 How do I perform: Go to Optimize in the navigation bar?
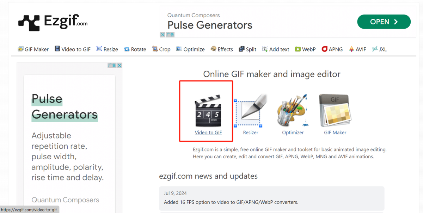click(190, 49)
